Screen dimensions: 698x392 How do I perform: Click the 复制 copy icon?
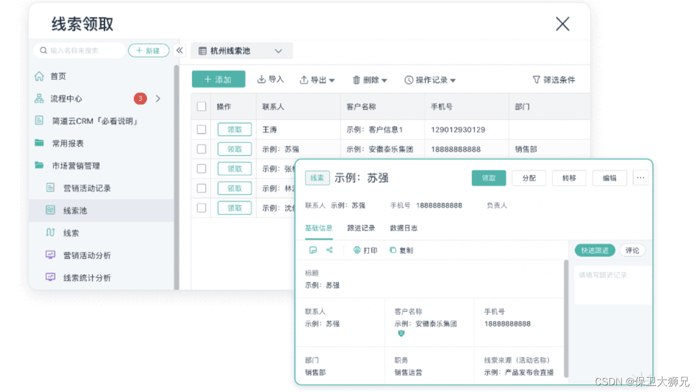click(393, 250)
